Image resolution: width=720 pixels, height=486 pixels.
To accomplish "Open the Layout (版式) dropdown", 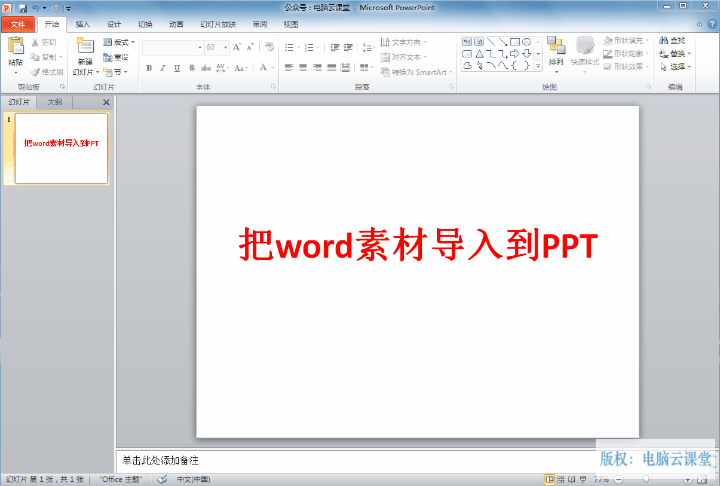I will click(x=119, y=42).
